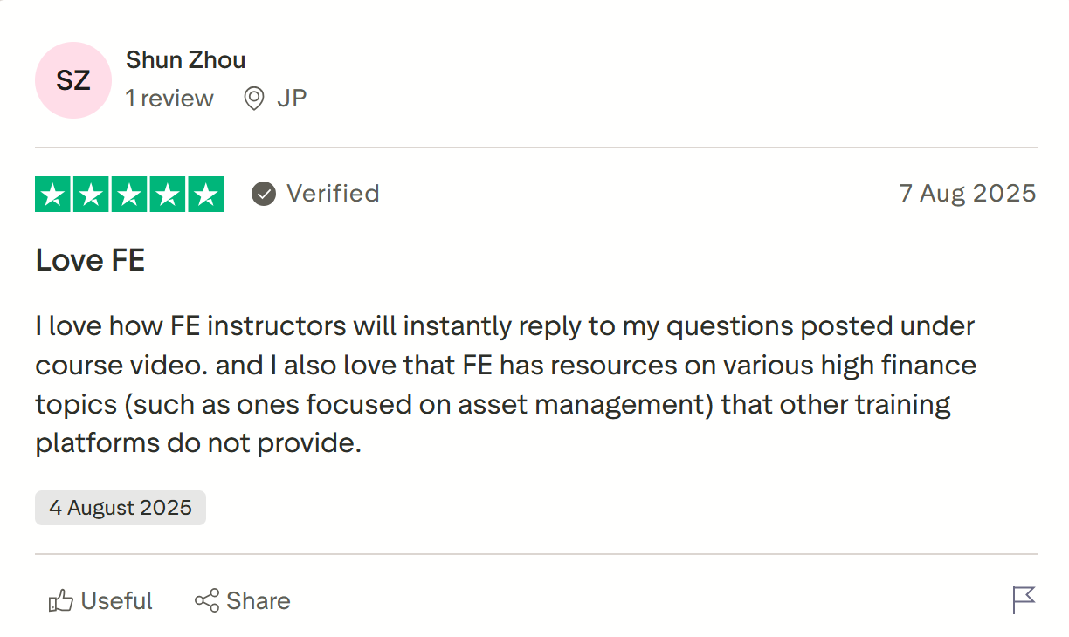Click the thumbs-up icon
1069x637 pixels.
click(x=60, y=601)
